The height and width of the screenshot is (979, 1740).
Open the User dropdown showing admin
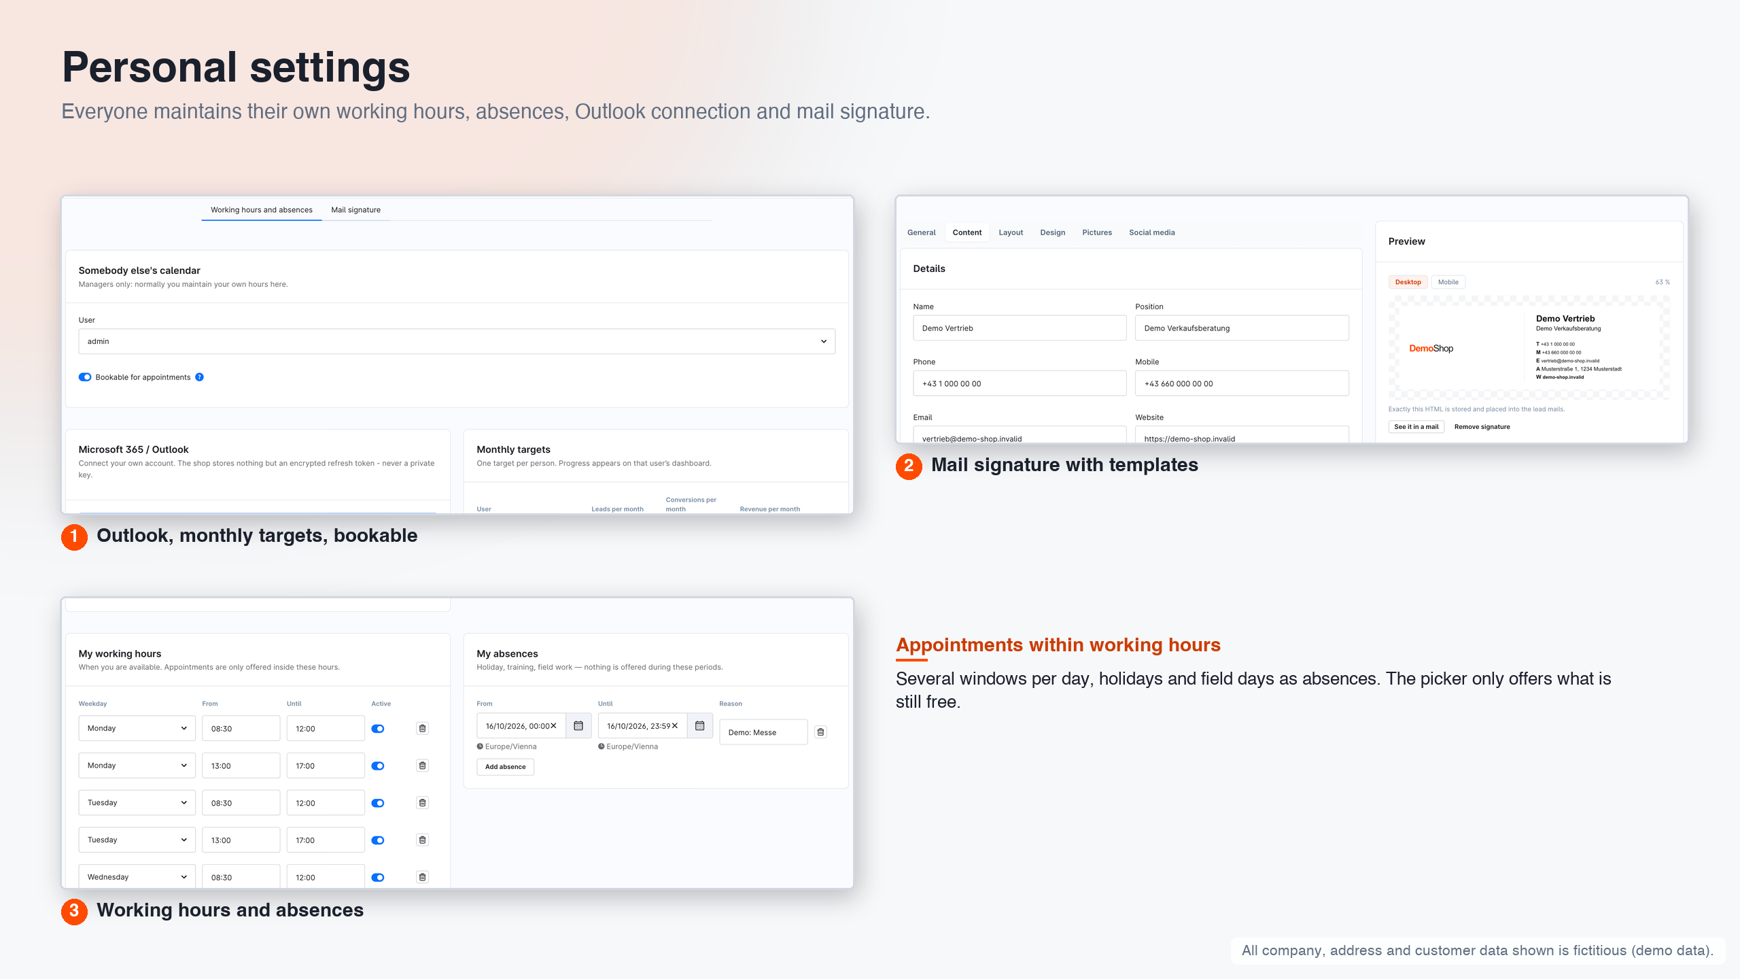click(x=457, y=341)
